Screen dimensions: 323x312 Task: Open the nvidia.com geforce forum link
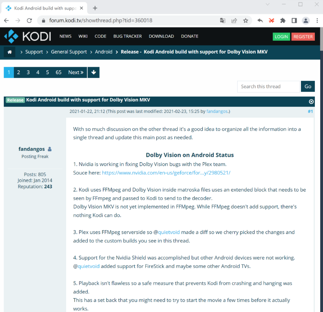tap(166, 173)
